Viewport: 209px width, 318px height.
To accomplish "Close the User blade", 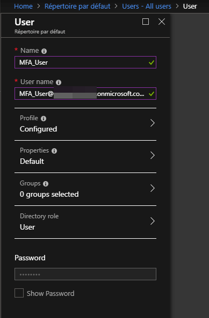I will coord(162,22).
